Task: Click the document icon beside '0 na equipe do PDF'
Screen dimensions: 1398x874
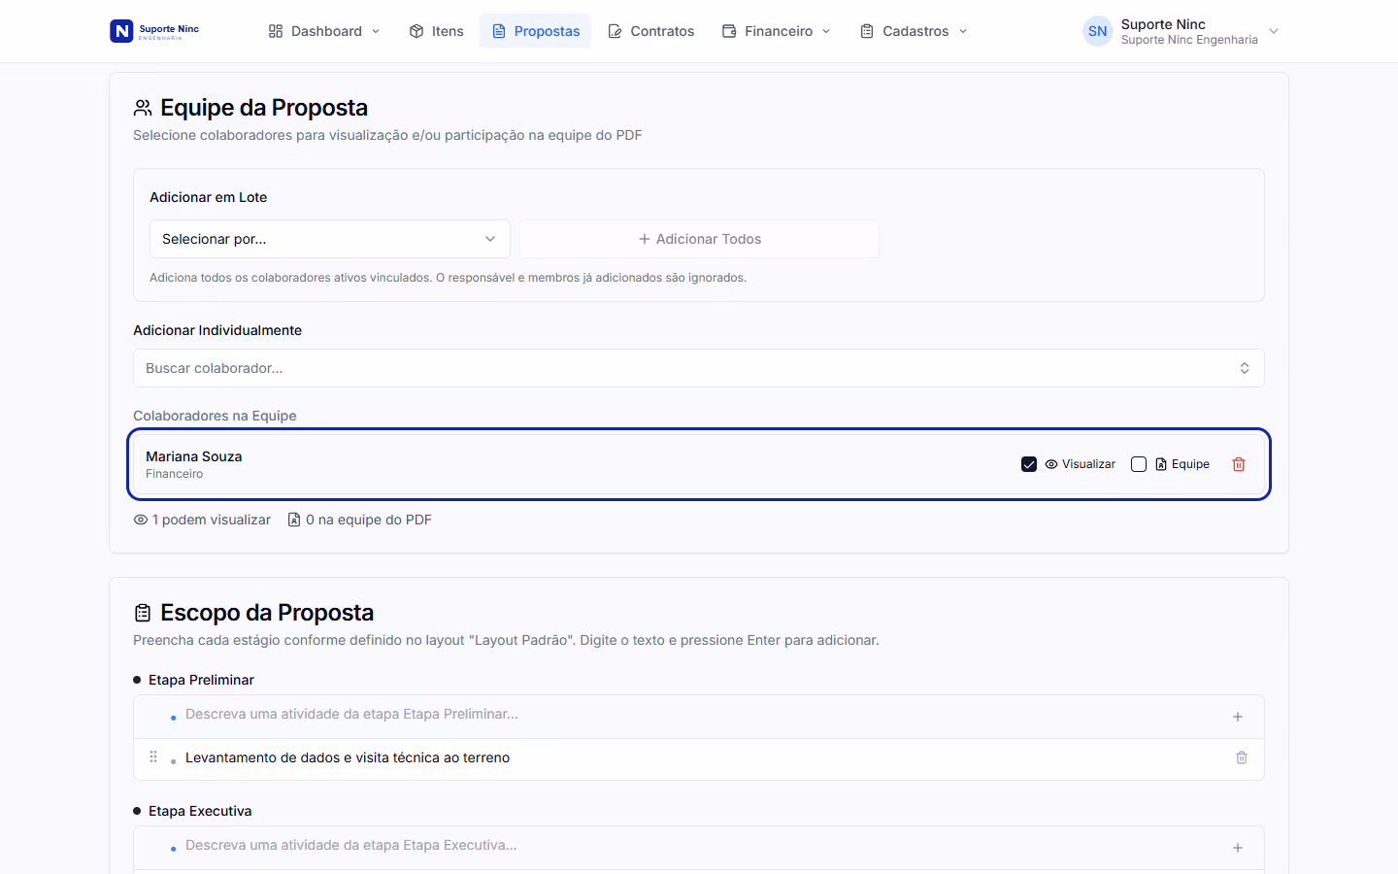Action: [x=294, y=520]
